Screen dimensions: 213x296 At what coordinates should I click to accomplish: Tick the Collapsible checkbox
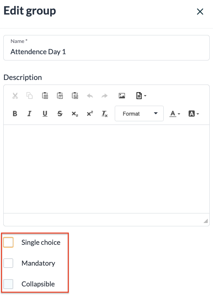8,284
